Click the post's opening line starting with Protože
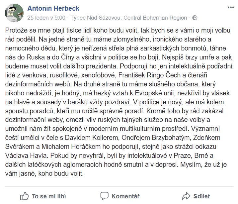 pyautogui.click(x=118, y=30)
